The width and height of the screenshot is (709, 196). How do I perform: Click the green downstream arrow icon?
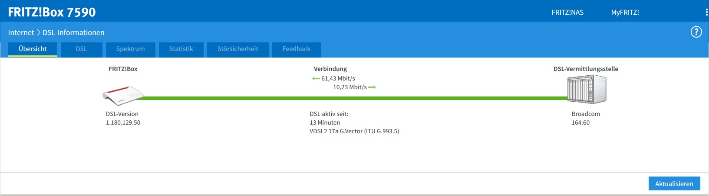(x=316, y=79)
